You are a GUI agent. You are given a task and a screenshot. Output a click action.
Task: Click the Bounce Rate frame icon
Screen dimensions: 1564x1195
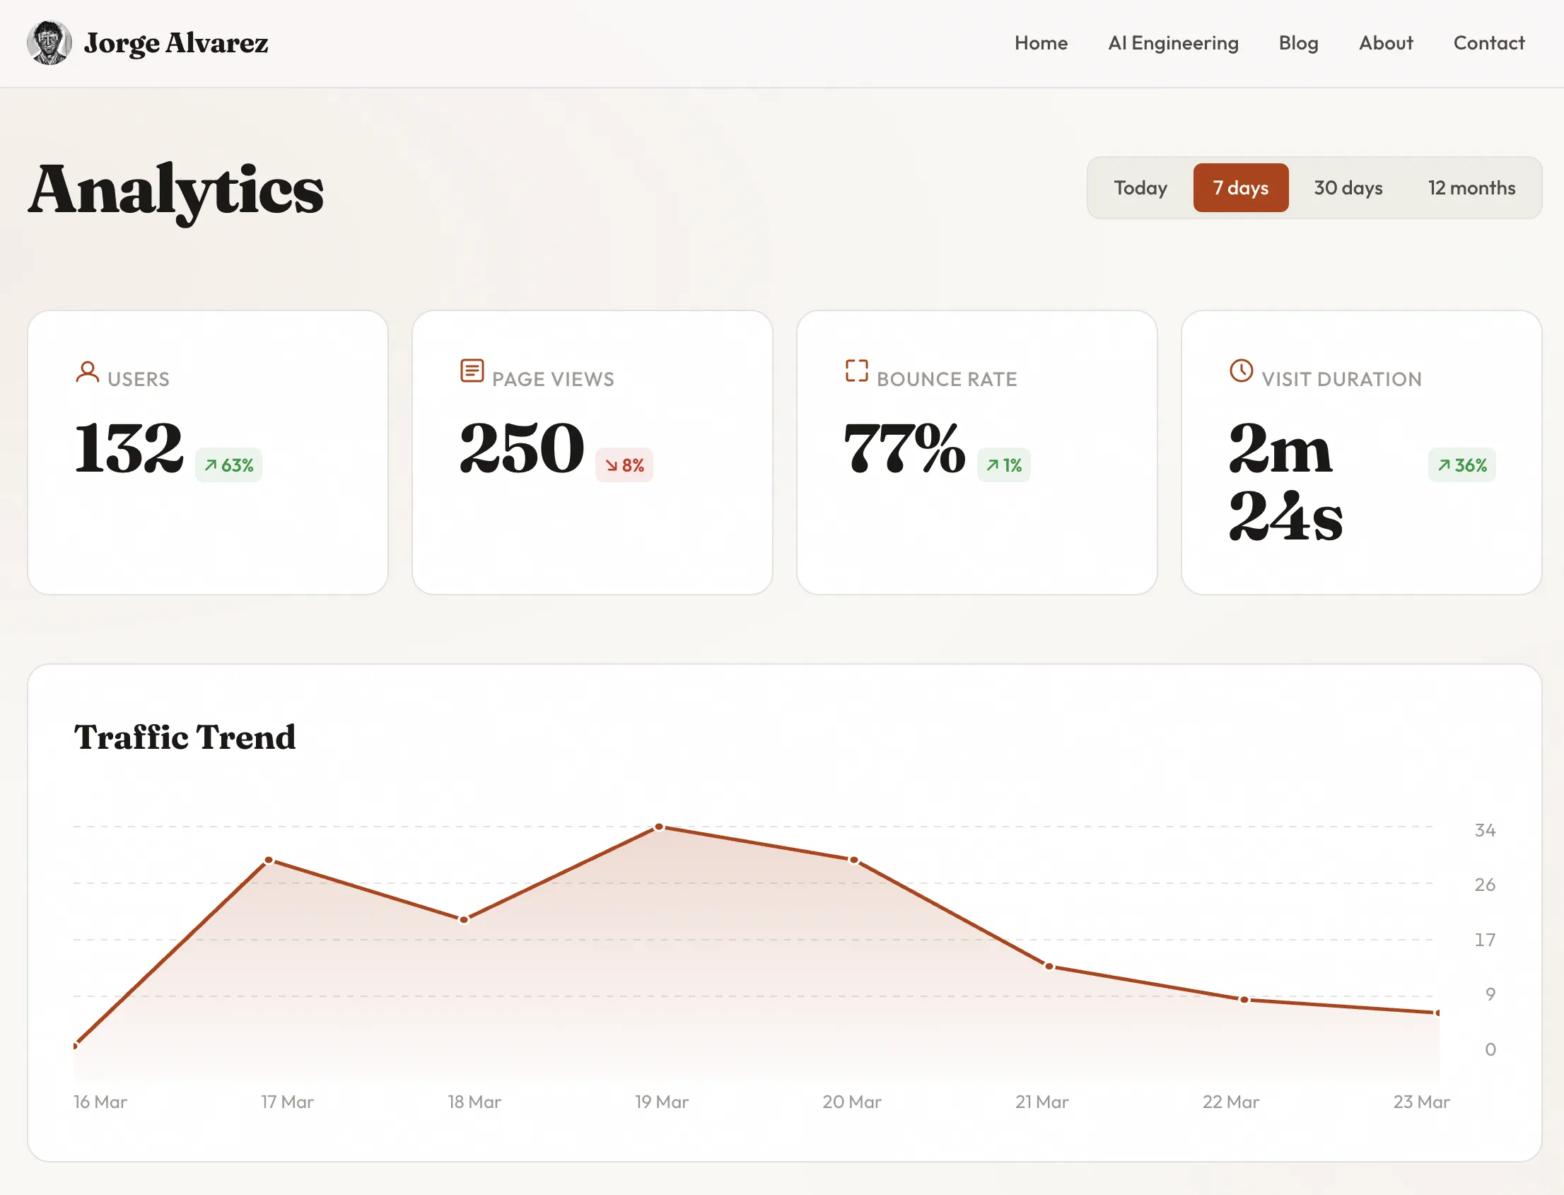click(x=856, y=371)
